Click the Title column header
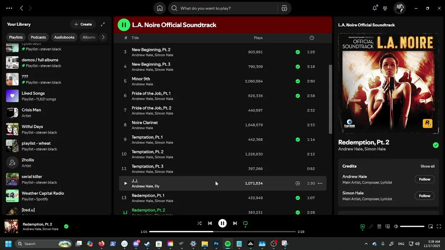 click(135, 37)
